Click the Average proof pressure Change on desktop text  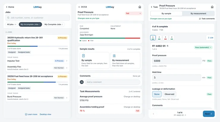tap(132, 97)
